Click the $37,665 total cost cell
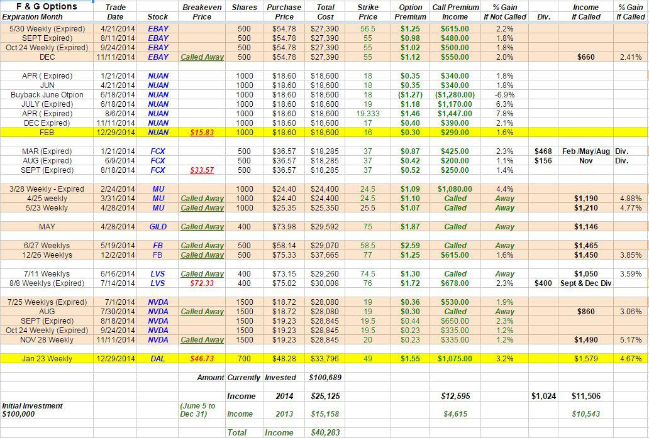Screen dimensions: 649x438 coord(325,255)
